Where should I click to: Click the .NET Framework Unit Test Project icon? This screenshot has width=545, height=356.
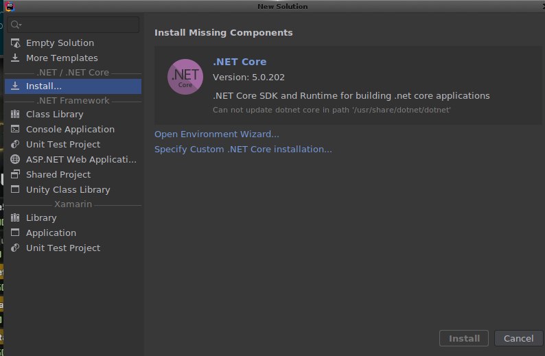(x=15, y=144)
